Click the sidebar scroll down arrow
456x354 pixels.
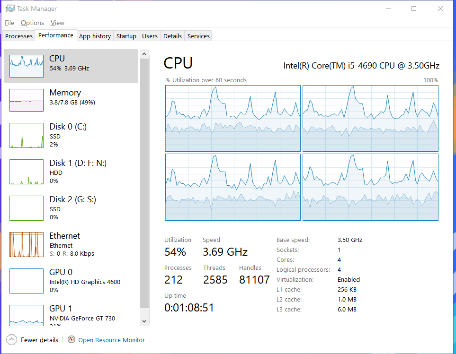144,321
